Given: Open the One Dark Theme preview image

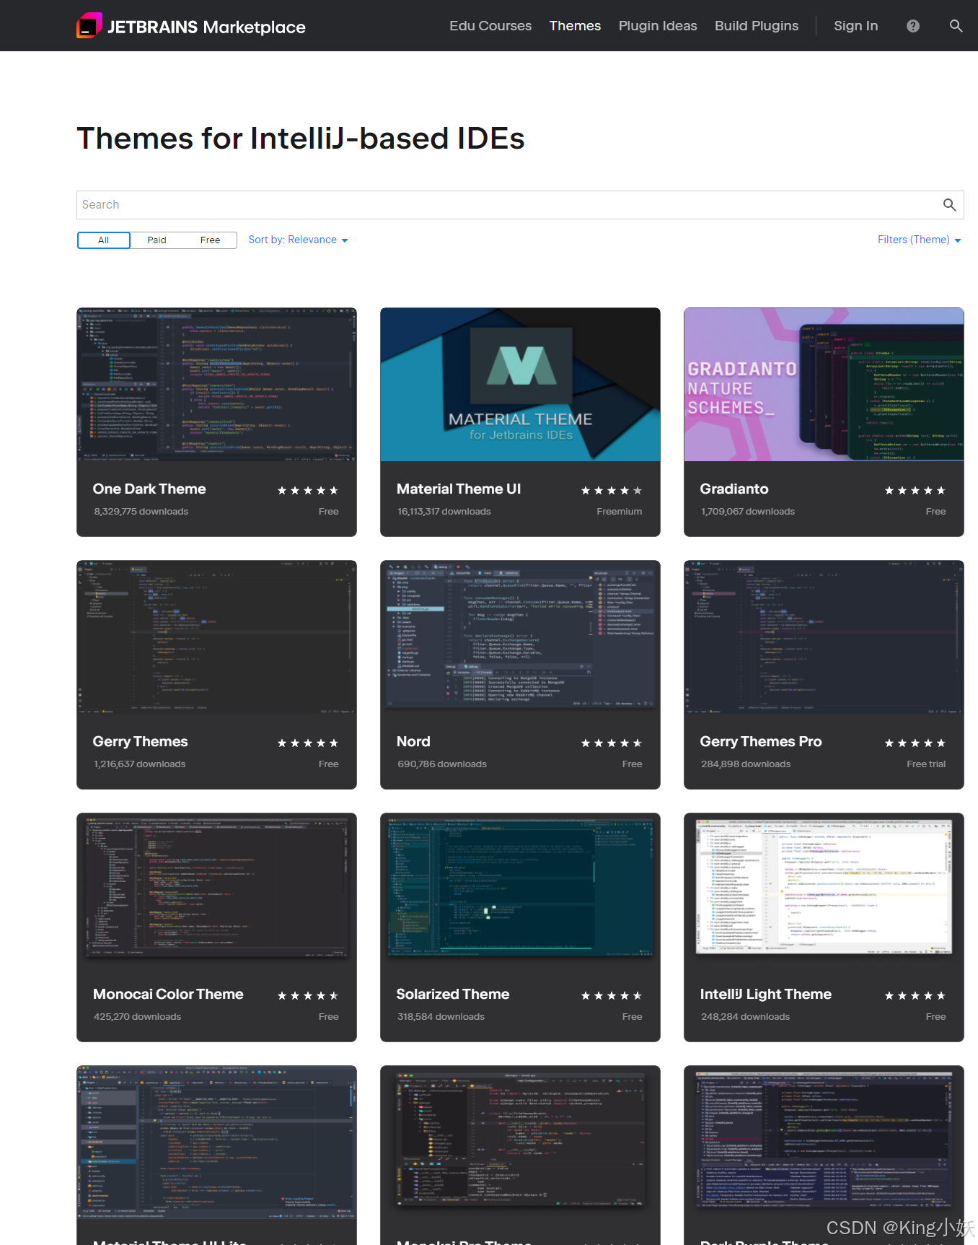Looking at the screenshot, I should [x=216, y=385].
